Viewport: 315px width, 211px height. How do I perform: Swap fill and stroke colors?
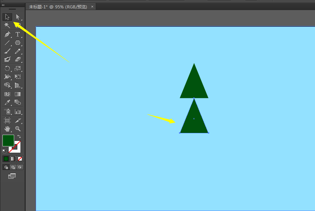[x=19, y=136]
